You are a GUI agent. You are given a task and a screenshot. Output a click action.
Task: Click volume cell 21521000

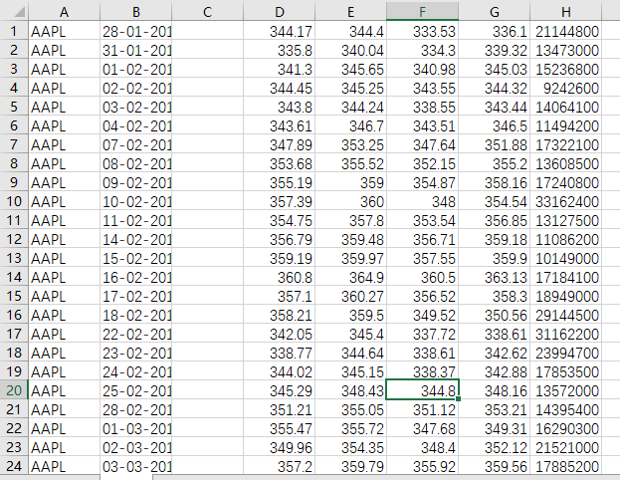(566, 447)
